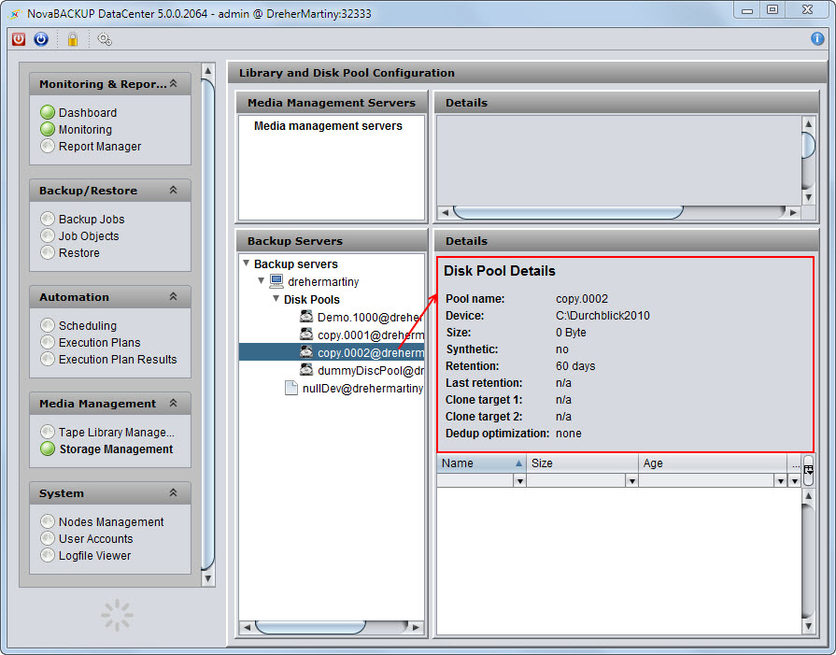Select nullDev@drehermartiny entry
The height and width of the screenshot is (655, 836).
(362, 389)
